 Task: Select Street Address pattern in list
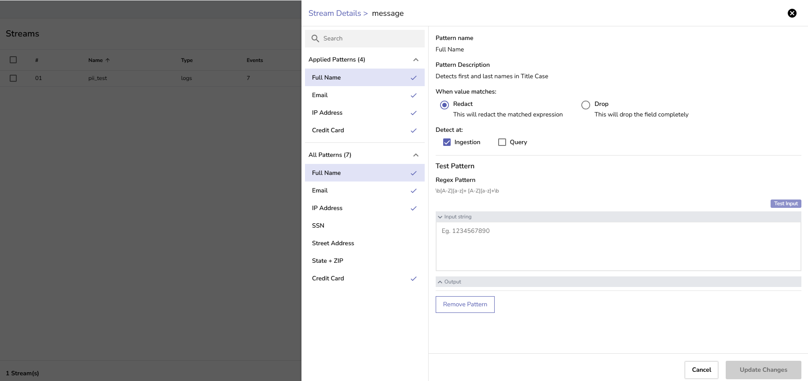pyautogui.click(x=333, y=243)
